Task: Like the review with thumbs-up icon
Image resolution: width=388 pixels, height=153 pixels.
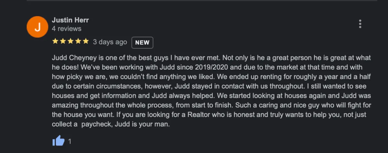Action: pos(59,141)
